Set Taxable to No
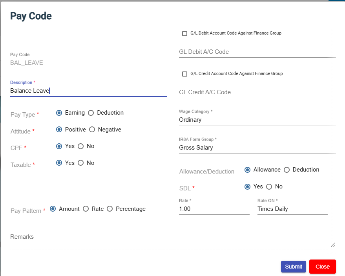 pyautogui.click(x=81, y=163)
